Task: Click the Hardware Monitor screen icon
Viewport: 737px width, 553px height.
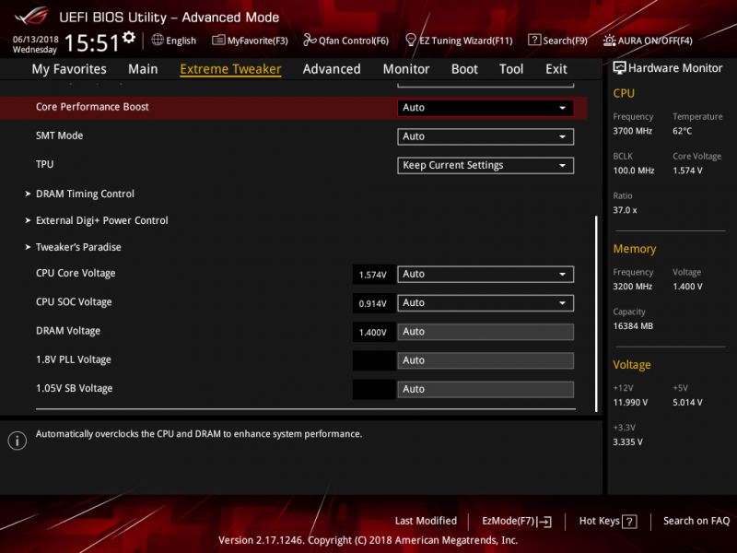Action: point(619,68)
